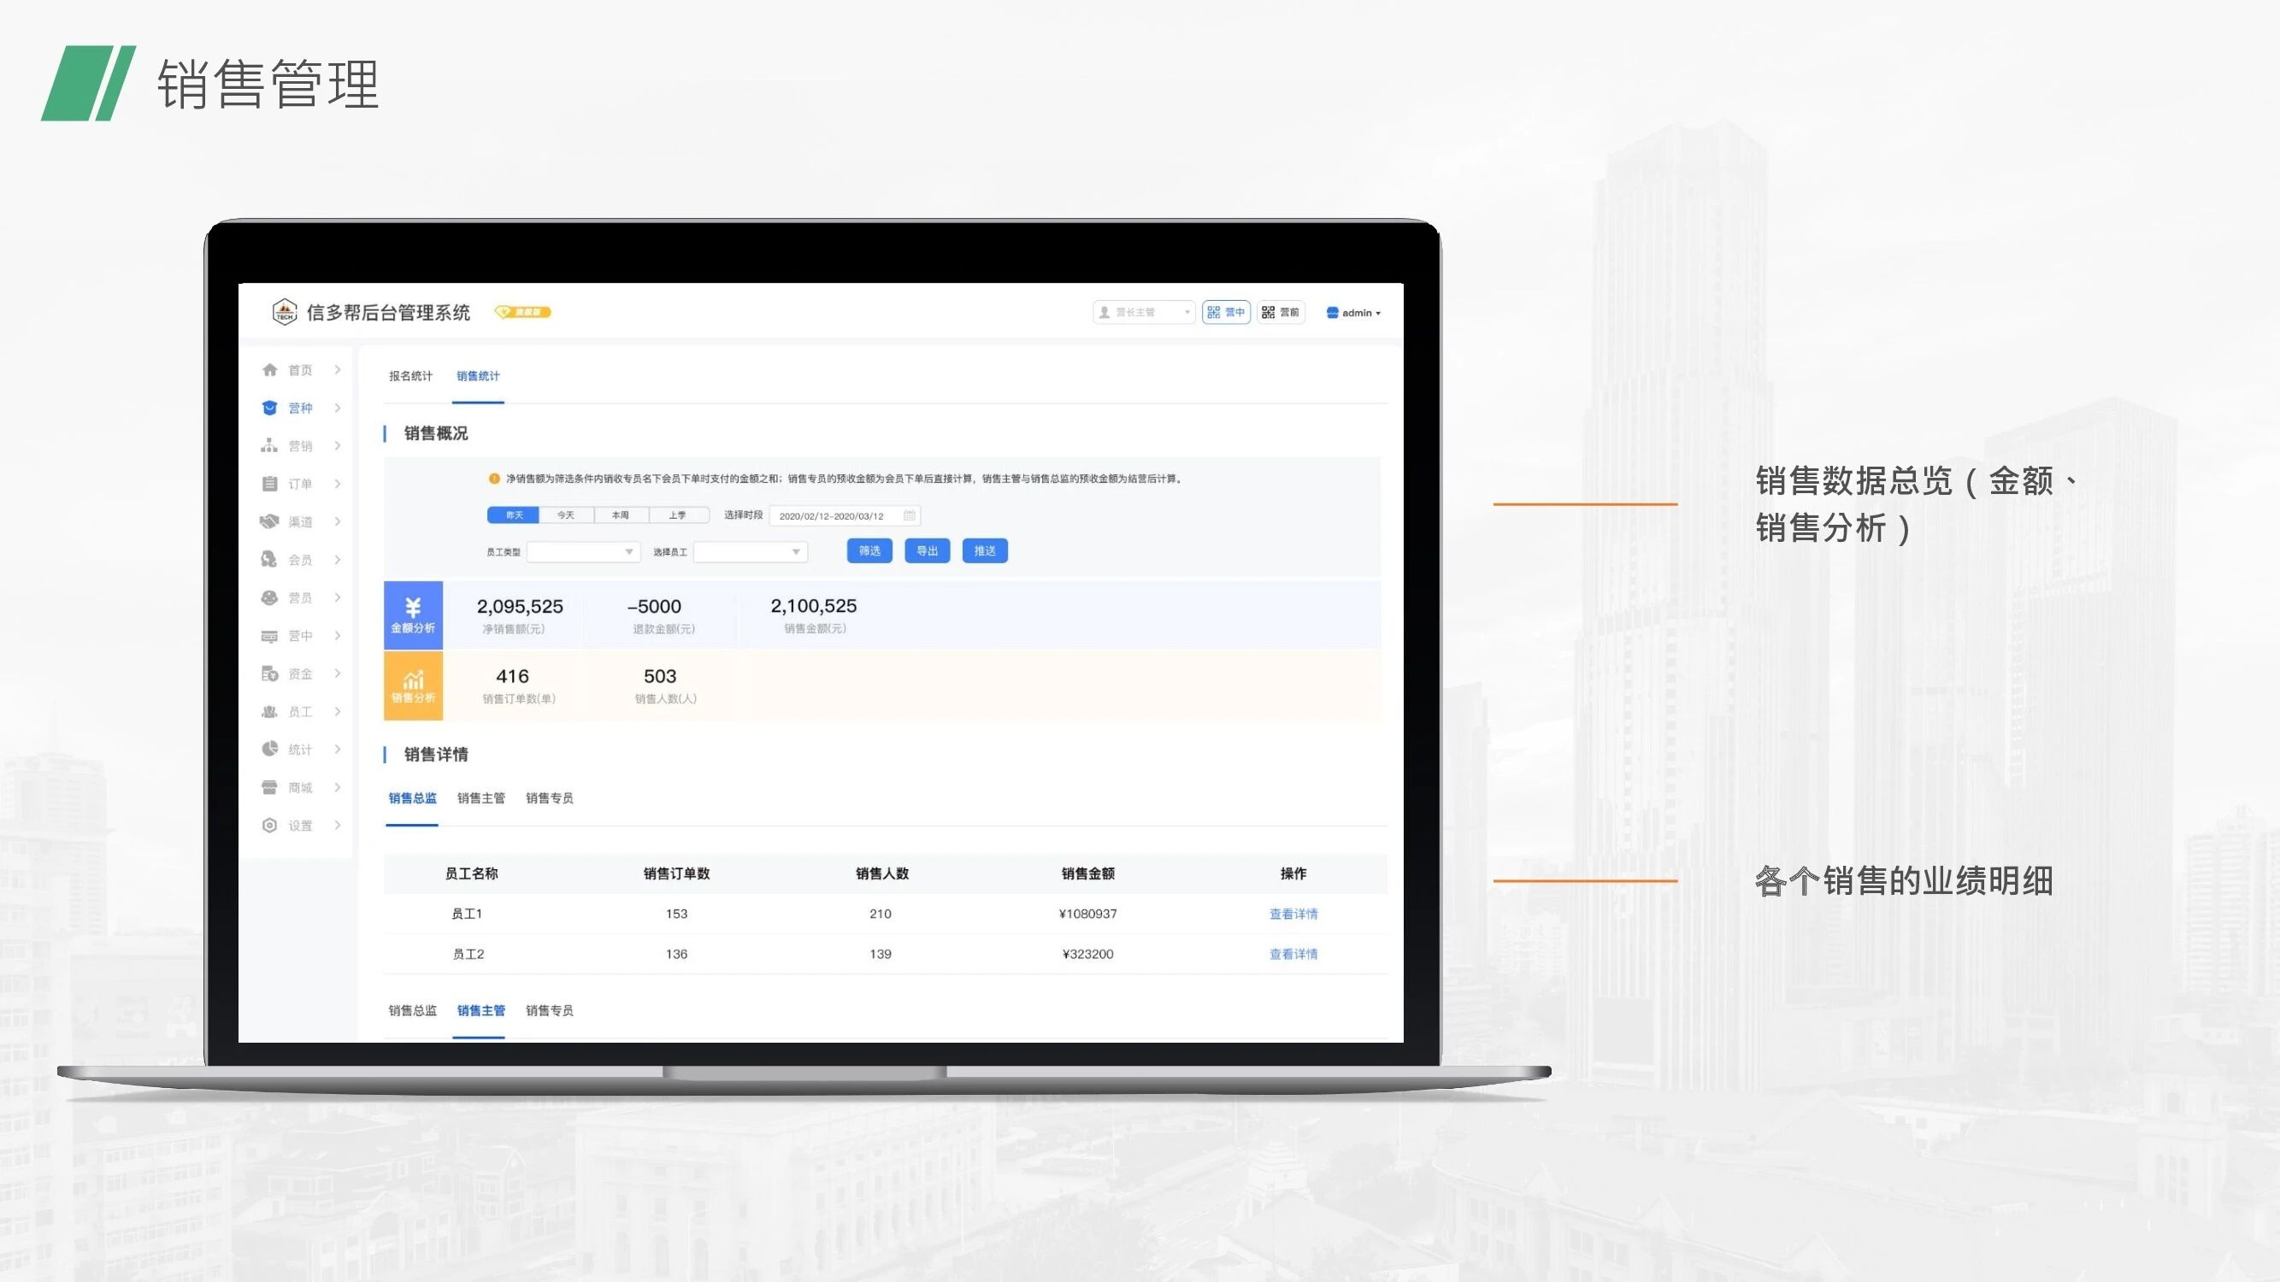Select the 上季 time range option
2280x1282 pixels.
[677, 515]
